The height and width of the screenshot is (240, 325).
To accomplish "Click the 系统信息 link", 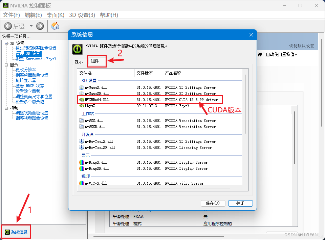I will (x=19, y=232).
